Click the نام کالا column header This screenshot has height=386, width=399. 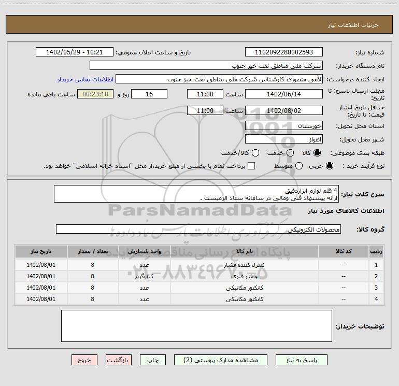(244, 251)
